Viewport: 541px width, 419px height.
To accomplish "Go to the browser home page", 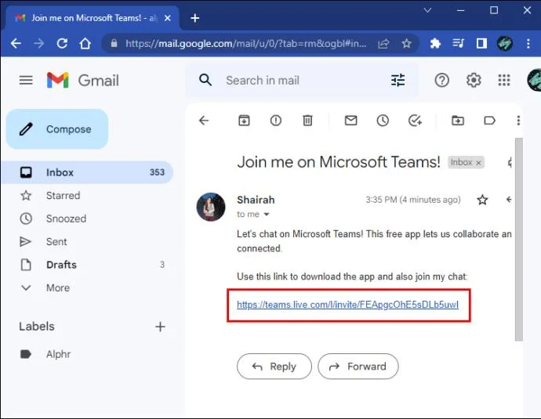I will 85,43.
